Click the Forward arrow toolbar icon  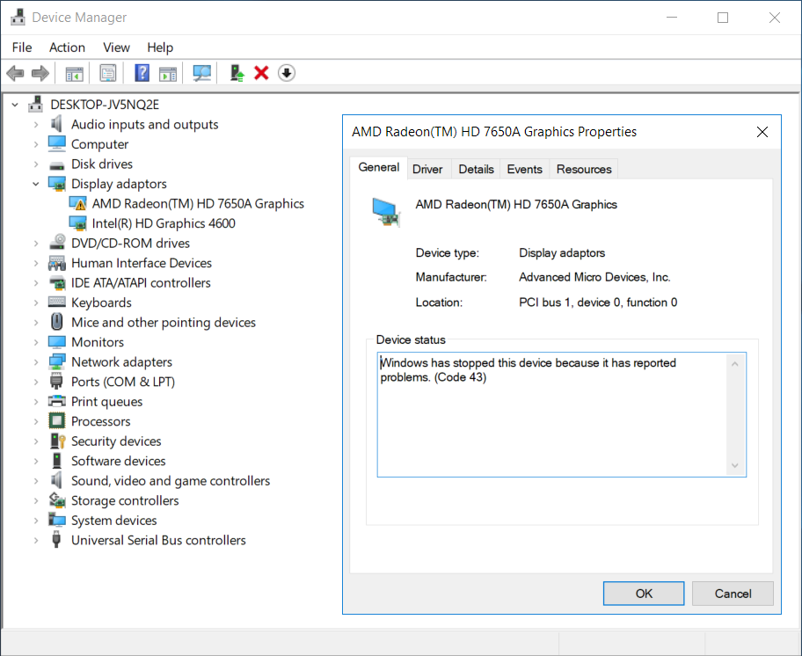tap(40, 73)
